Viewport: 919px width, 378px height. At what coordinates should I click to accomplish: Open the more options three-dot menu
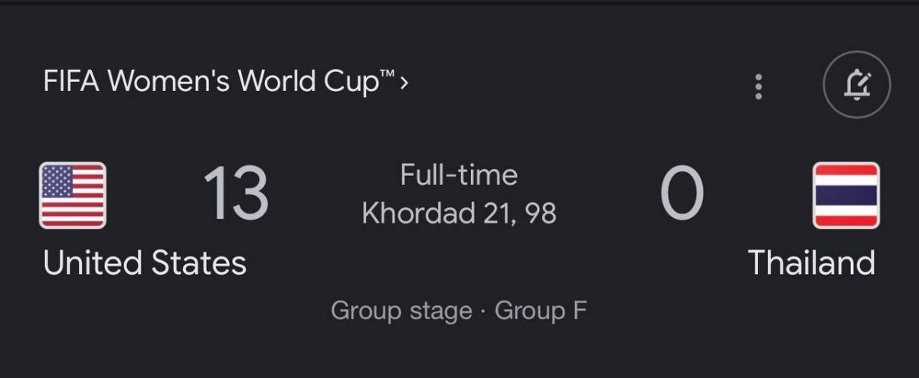758,86
